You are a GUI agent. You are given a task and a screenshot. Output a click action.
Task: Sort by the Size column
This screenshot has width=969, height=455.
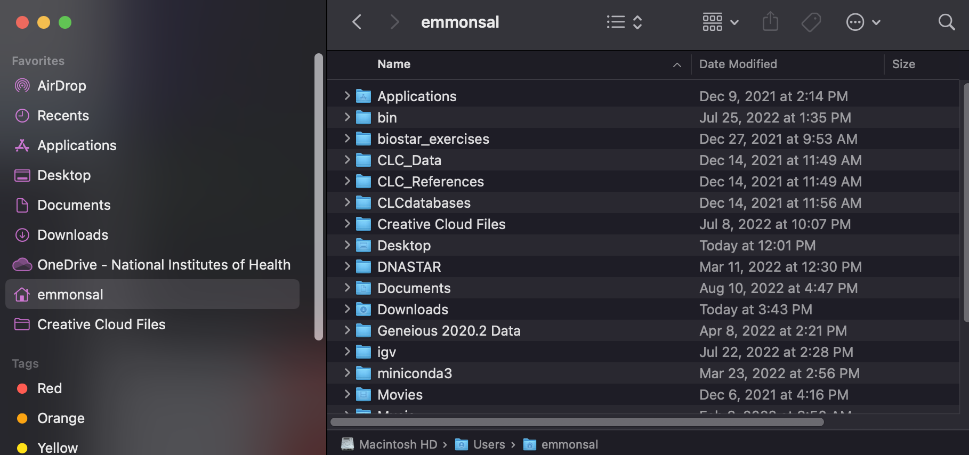tap(903, 64)
